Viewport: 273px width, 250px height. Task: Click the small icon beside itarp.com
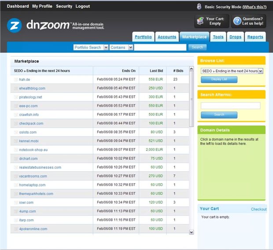[x=16, y=220]
